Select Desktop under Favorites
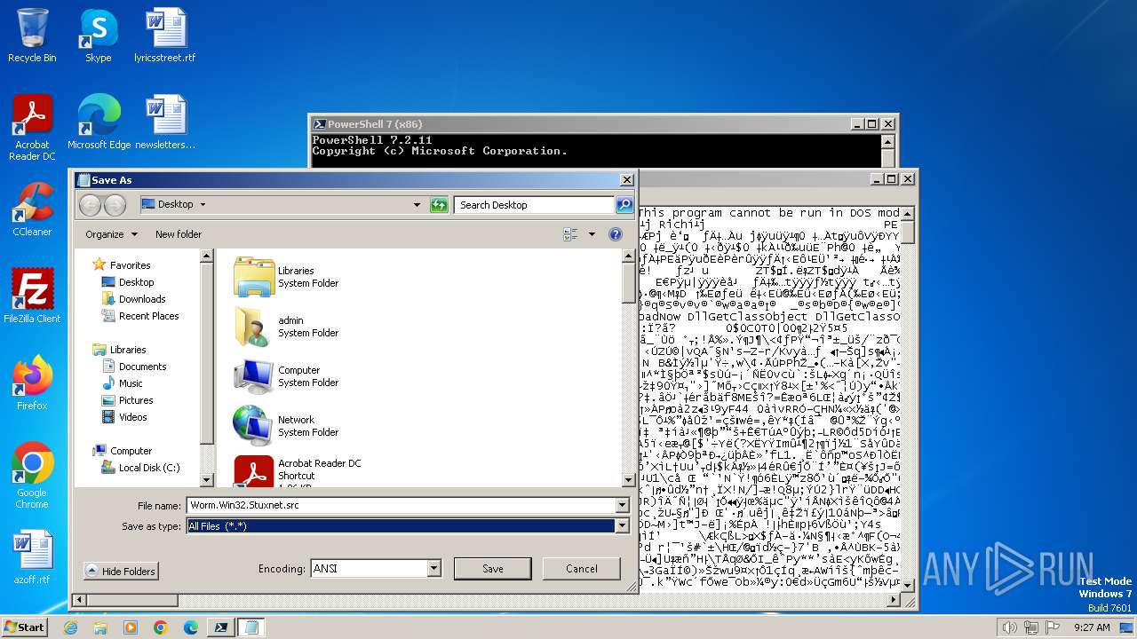 point(137,282)
